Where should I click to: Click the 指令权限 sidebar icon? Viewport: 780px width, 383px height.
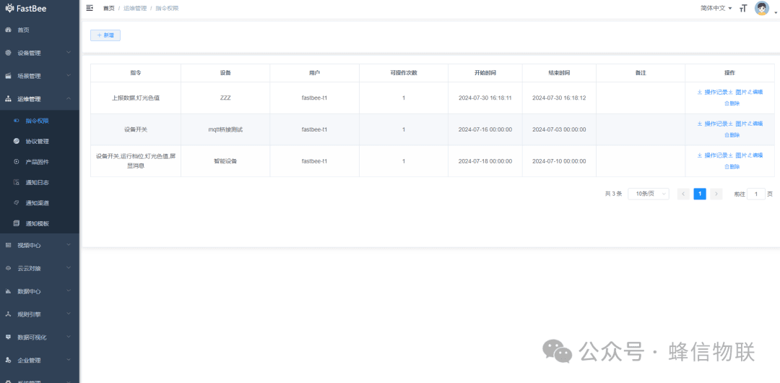pos(17,121)
